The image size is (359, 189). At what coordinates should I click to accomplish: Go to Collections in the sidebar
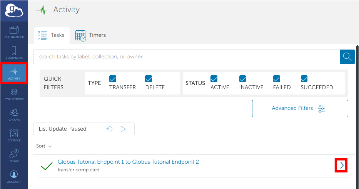[14, 94]
